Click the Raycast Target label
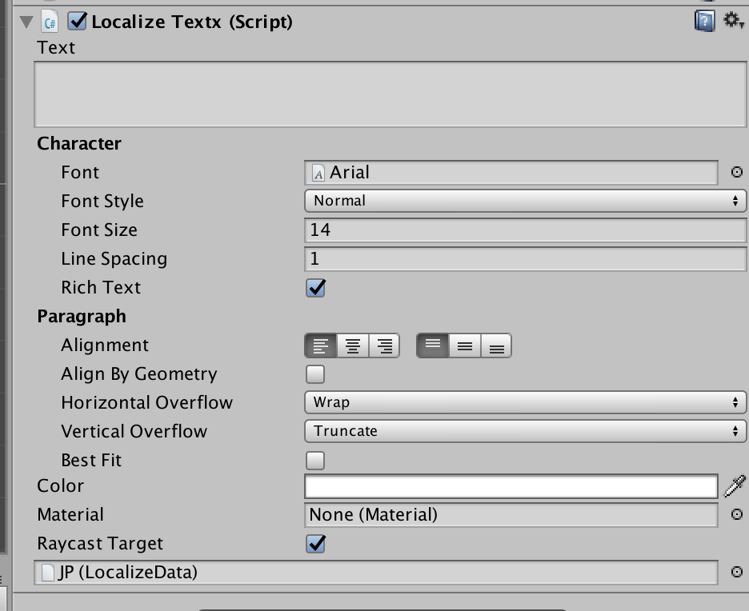 [x=100, y=544]
